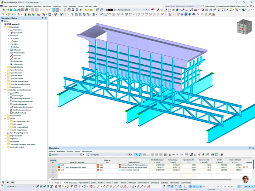Toggle the pin icon of Navigator panel

point(42,18)
